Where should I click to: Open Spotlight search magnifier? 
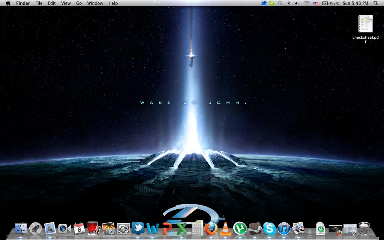click(376, 3)
